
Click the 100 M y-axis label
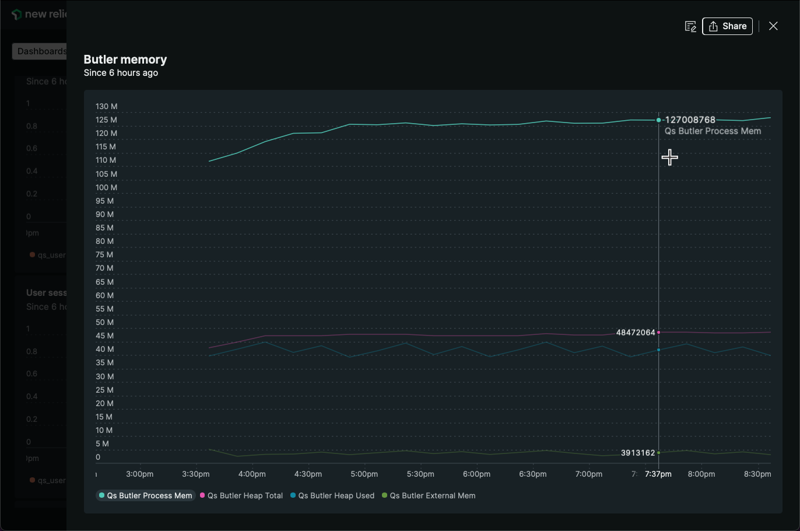[x=107, y=187]
